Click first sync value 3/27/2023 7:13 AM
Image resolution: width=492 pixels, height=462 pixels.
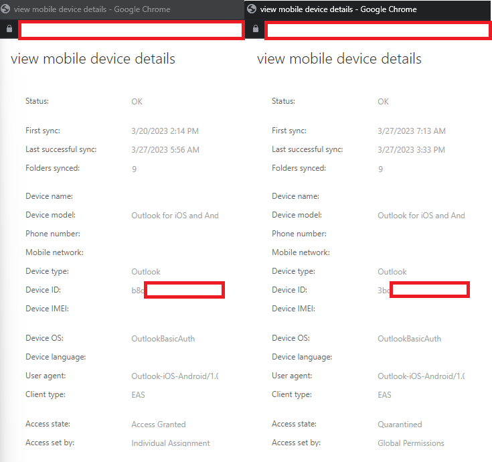(x=412, y=131)
